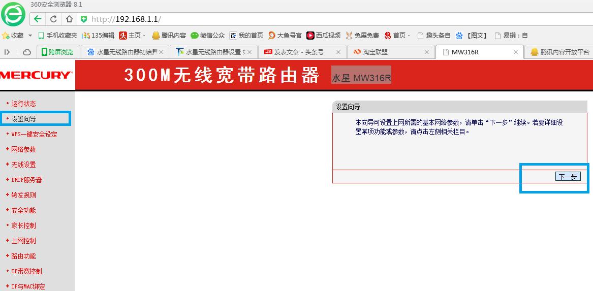Open the 趣头条自 bookmark
The height and width of the screenshot is (291, 593).
point(434,36)
